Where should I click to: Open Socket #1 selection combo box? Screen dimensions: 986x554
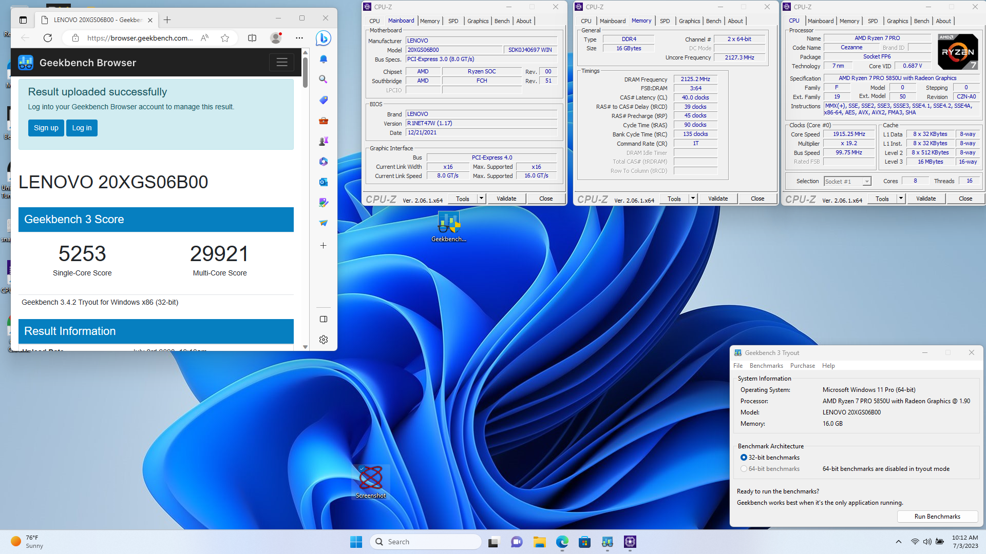click(847, 181)
